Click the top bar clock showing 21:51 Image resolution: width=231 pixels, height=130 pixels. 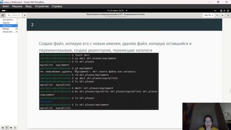pyautogui.click(x=115, y=10)
